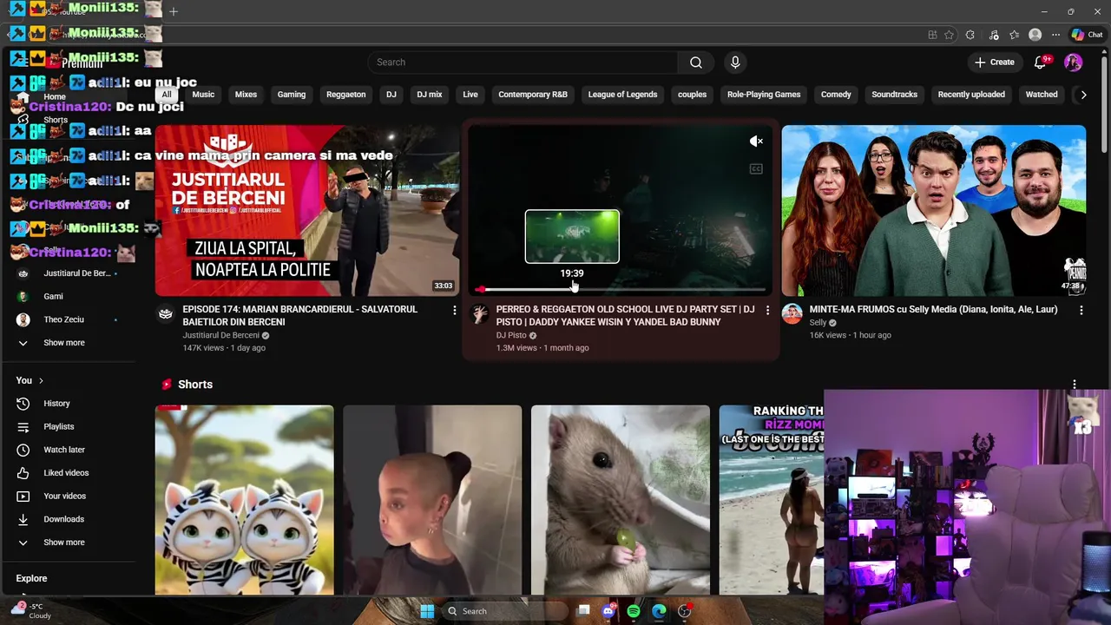The width and height of the screenshot is (1111, 625).
Task: Open Justitiarul De Berceni channel avatar
Action: point(166,313)
